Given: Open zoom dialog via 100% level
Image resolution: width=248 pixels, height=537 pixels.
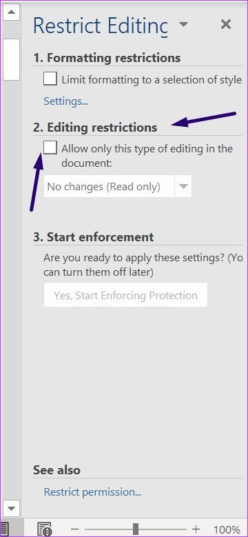Looking at the screenshot, I should coord(227,529).
